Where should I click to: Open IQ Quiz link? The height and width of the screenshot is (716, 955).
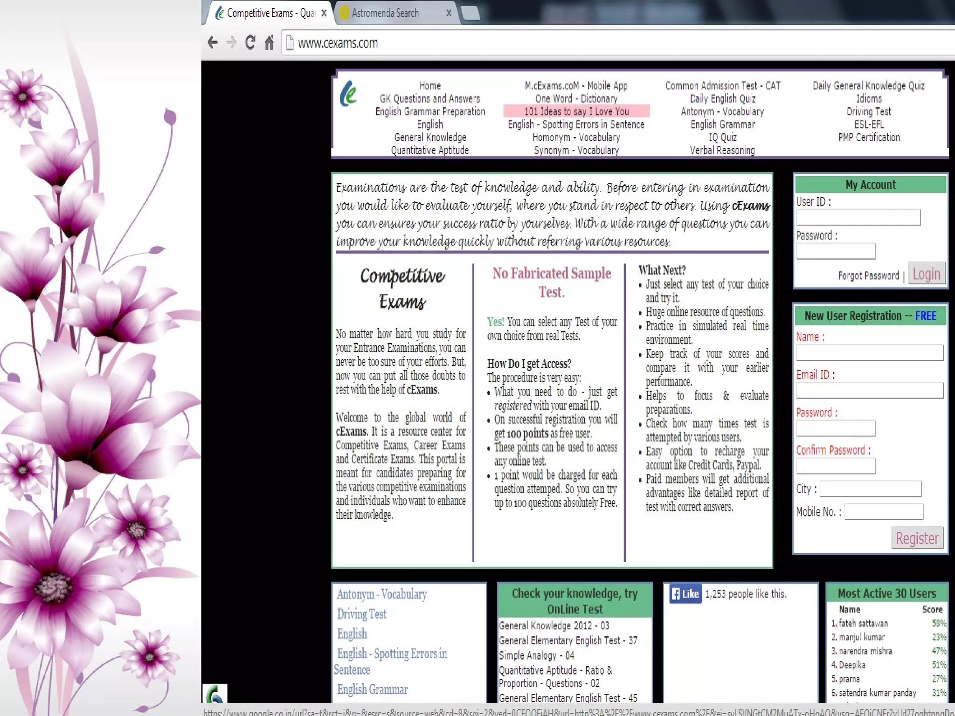(x=723, y=138)
